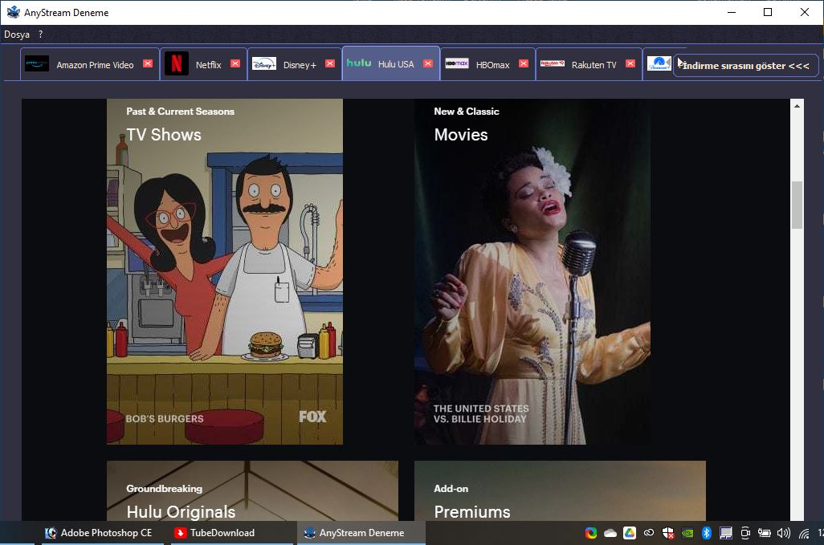The width and height of the screenshot is (824, 545).
Task: Click the HBO Max logo icon
Action: (457, 63)
